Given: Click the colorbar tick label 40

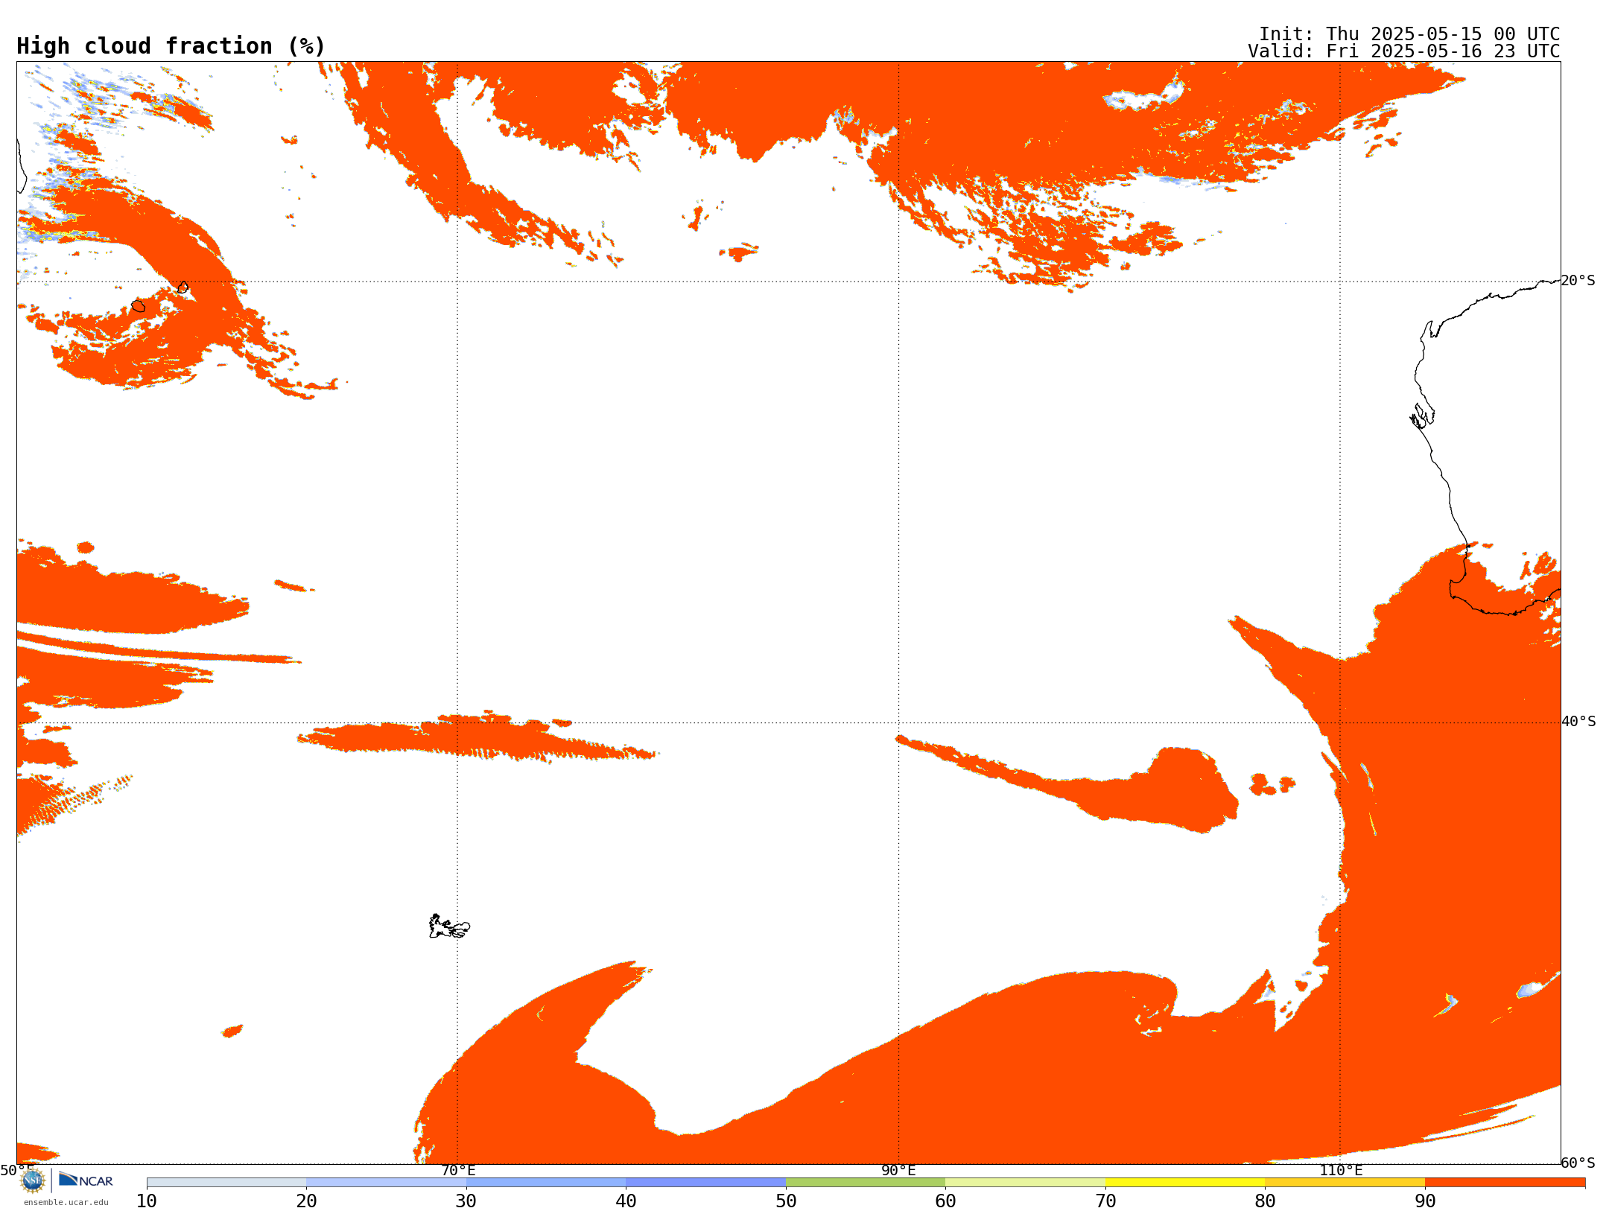Looking at the screenshot, I should click(626, 1201).
